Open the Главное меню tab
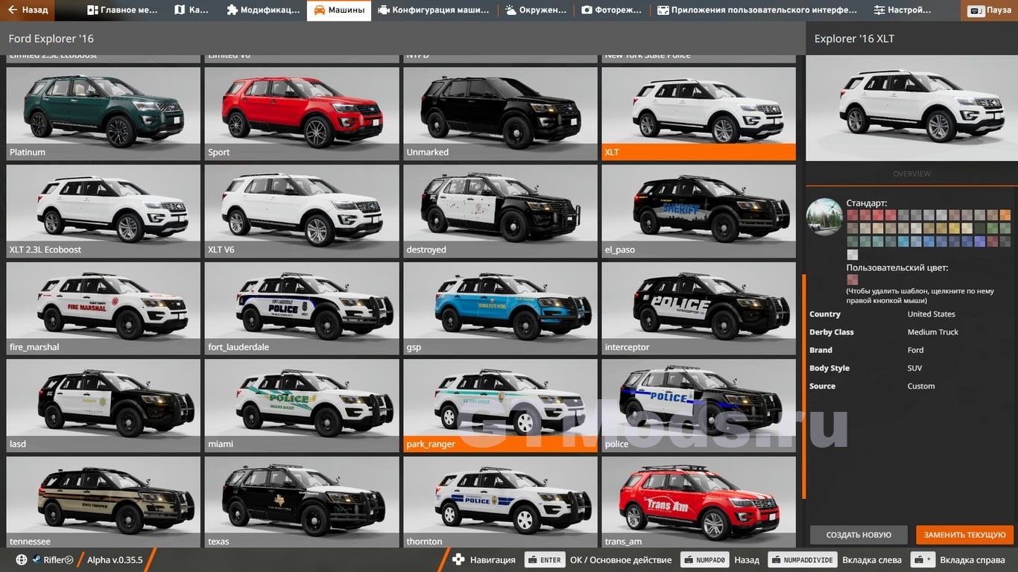Image resolution: width=1018 pixels, height=572 pixels. [122, 10]
